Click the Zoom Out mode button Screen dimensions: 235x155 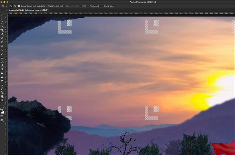tap(15, 6)
